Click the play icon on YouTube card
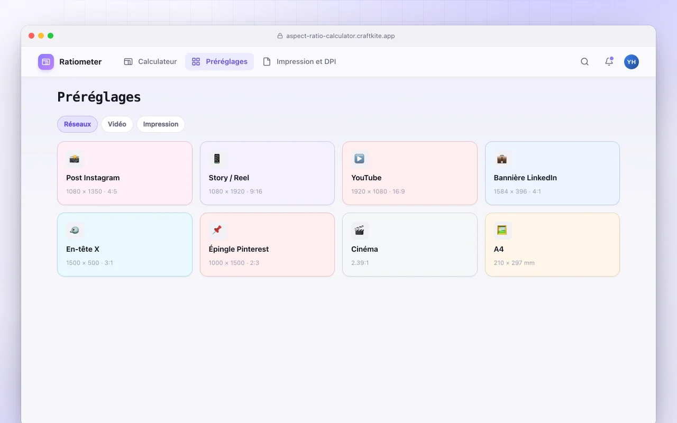The height and width of the screenshot is (423, 677). tap(360, 159)
